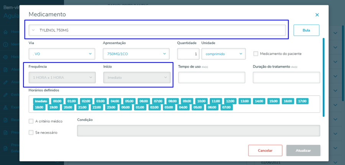Click the 'Tempo de uso' input field
This screenshot has height=165, width=345.
click(212, 78)
